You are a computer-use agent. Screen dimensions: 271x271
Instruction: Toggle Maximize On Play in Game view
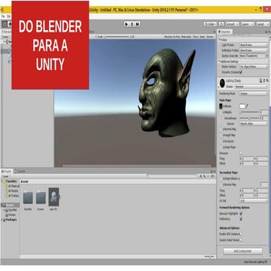click(x=172, y=37)
